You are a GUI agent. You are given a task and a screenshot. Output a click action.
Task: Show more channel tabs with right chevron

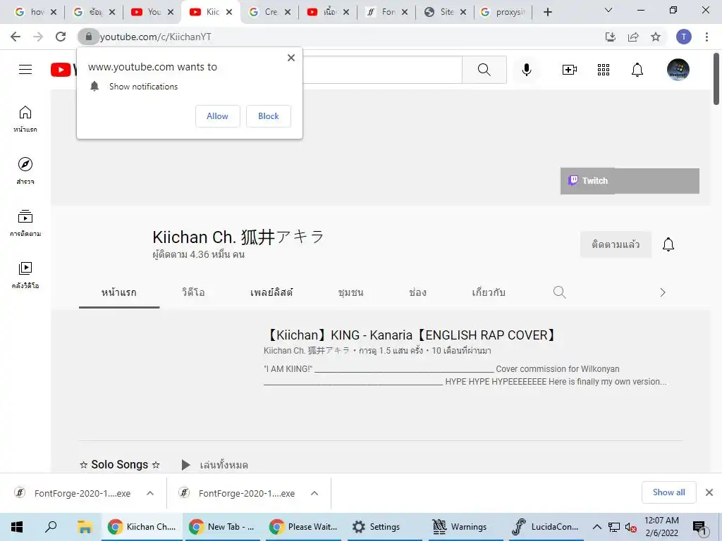[663, 292]
